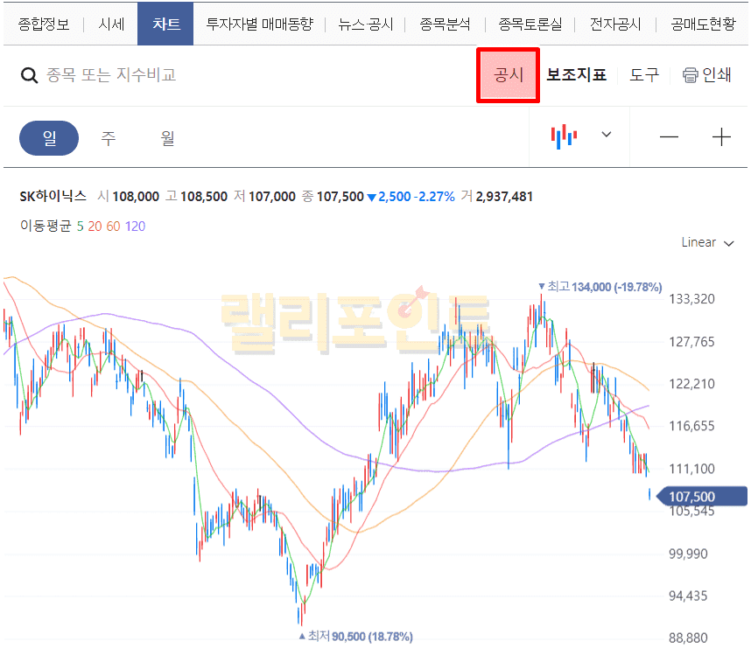Open the Linear scale dropdown
The height and width of the screenshot is (648, 751).
pos(707,242)
